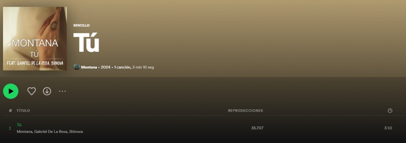The image size is (406, 143).
Task: Like the single with the heart icon
Action: [31, 91]
